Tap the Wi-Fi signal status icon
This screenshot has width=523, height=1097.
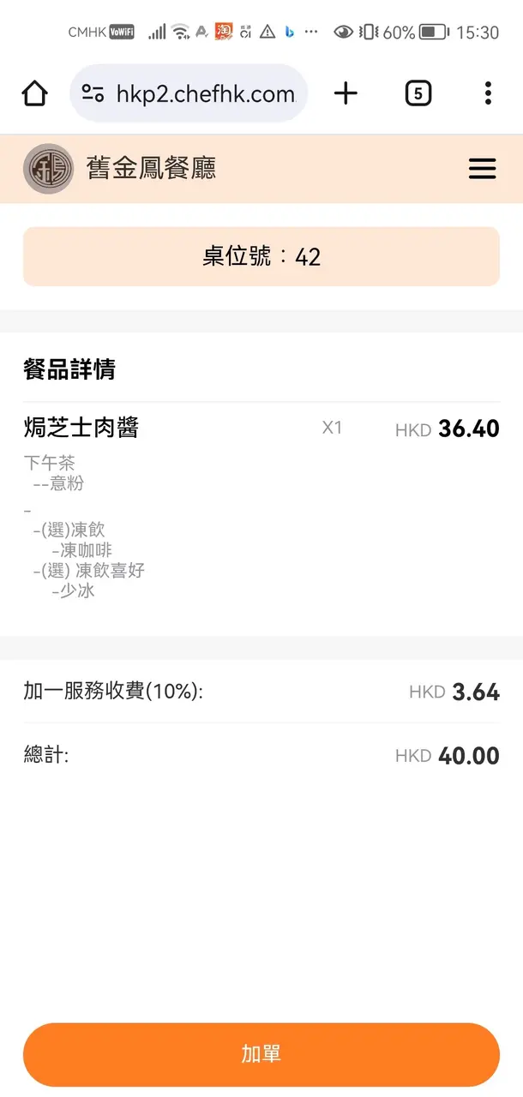pos(180,32)
